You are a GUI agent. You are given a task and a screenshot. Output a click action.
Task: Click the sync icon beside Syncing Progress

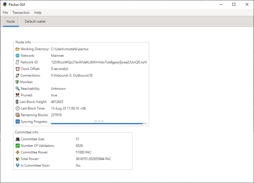point(18,122)
